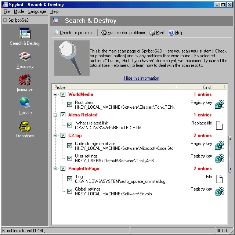The width and height of the screenshot is (235, 235).
Task: Uncheck the Global settings checkbox
Action: (x=69, y=191)
